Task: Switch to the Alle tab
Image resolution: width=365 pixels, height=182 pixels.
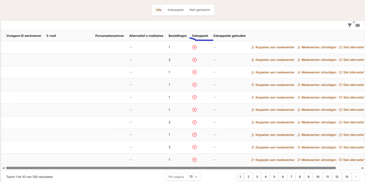Action: pos(159,10)
